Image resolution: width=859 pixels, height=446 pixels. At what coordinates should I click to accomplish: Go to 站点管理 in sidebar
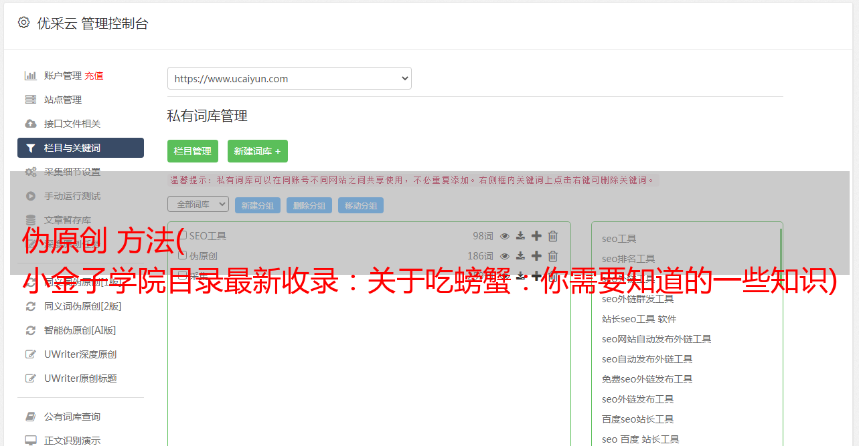tap(63, 100)
